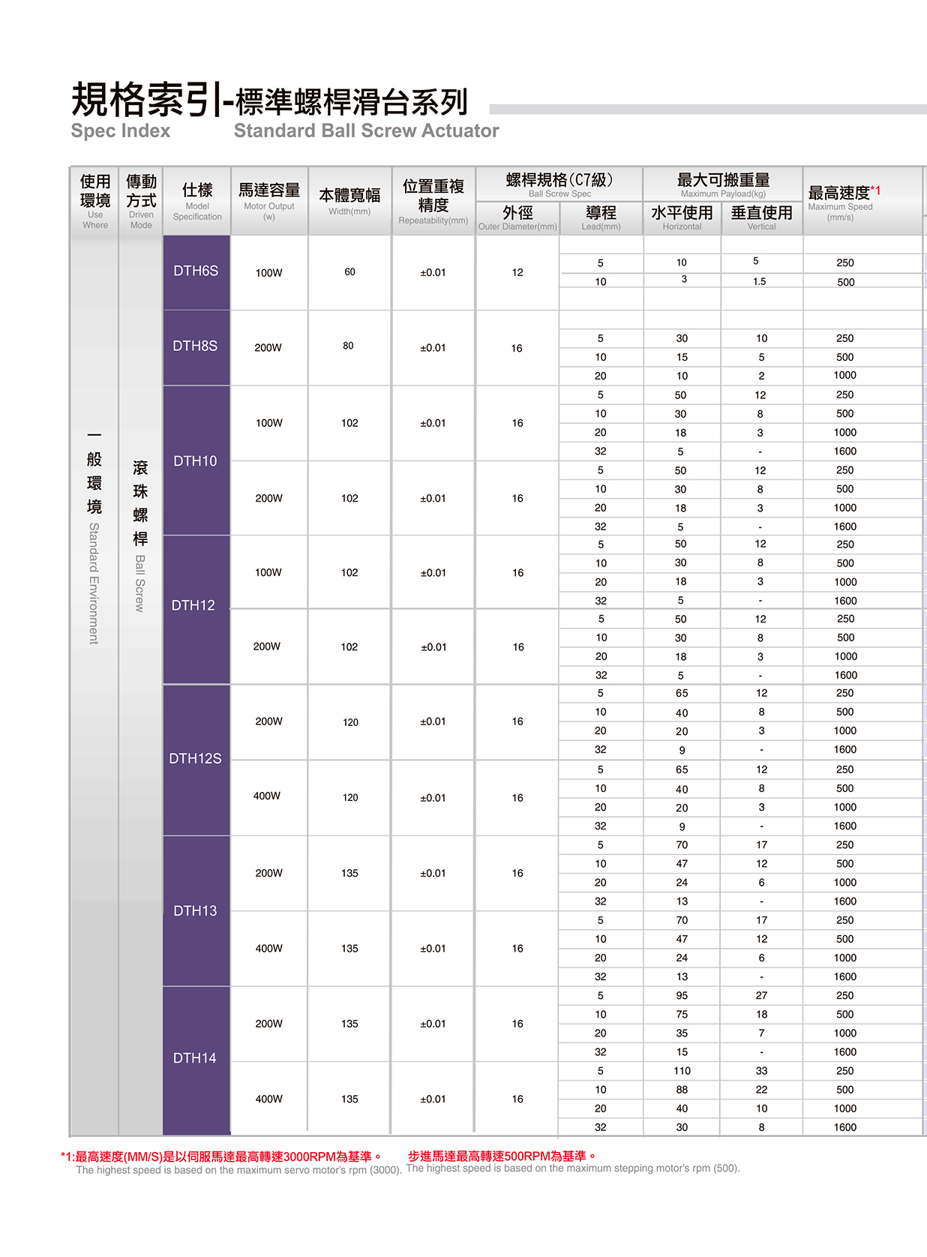The height and width of the screenshot is (1257, 927).
Task: Click the horizontal payload value 110
Action: click(682, 1071)
